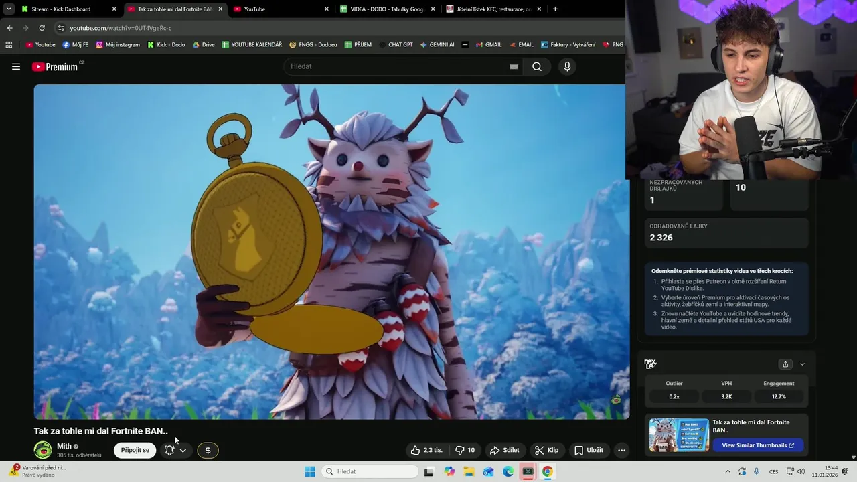Open the Kick - Dodo bookmark
The image size is (857, 482).
pyautogui.click(x=166, y=45)
